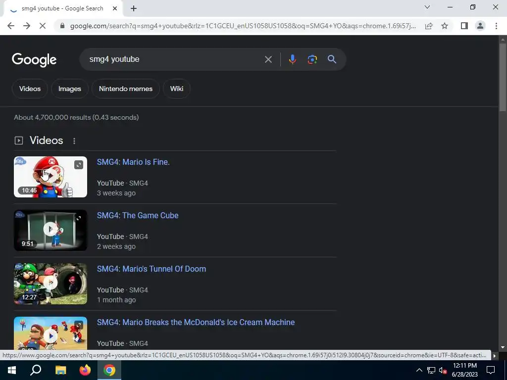Screen dimensions: 507x380
Task: Open a new browser tab
Action: tap(134, 9)
